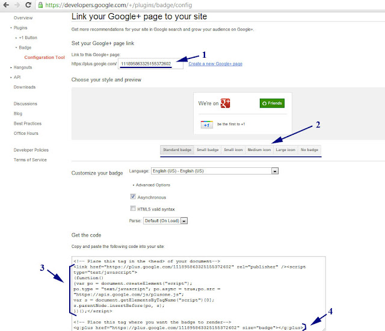
Task: Open Create a new Google+ page link
Action: tap(215, 64)
